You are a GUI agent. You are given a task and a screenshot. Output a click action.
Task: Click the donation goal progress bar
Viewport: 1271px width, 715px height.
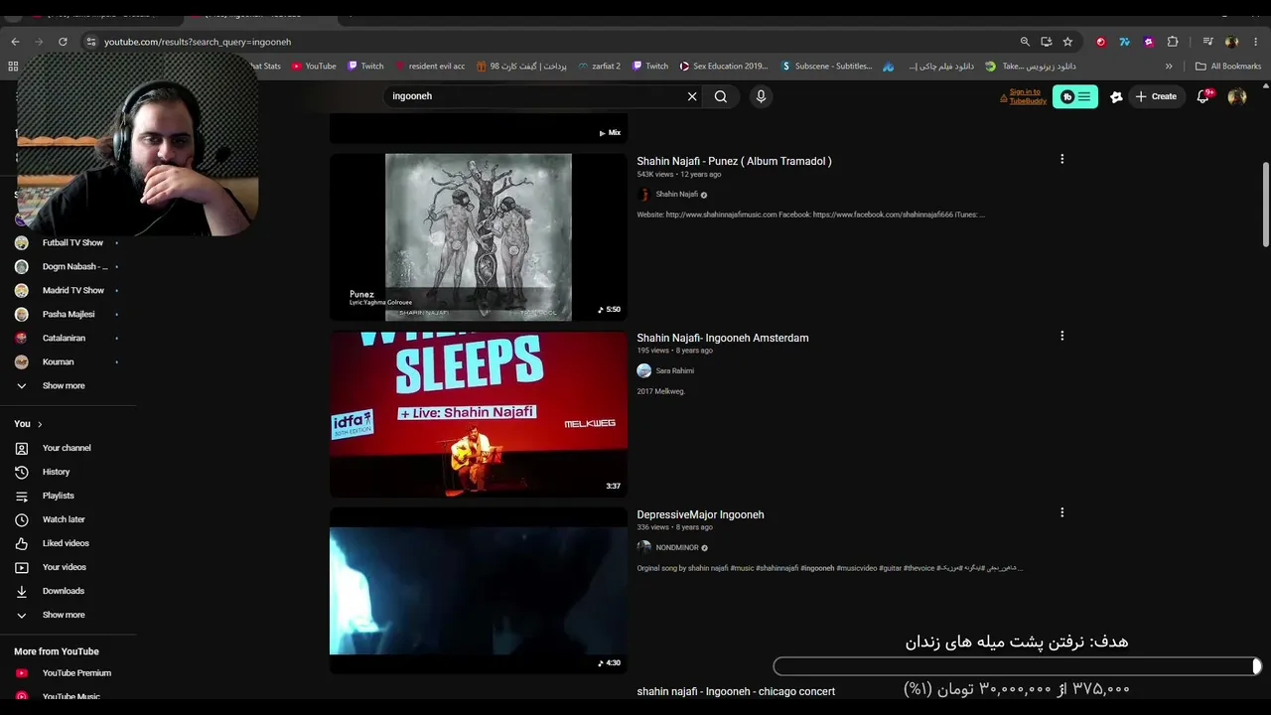pos(1018,666)
